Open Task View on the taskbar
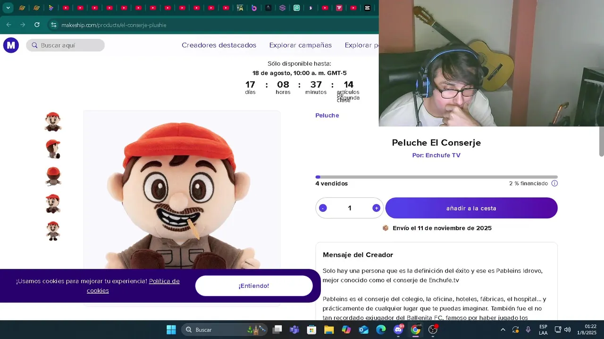Viewport: 604px width, 339px height. [277, 330]
